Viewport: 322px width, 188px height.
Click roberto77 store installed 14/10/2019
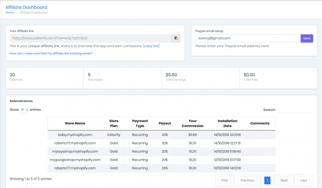tap(75, 143)
